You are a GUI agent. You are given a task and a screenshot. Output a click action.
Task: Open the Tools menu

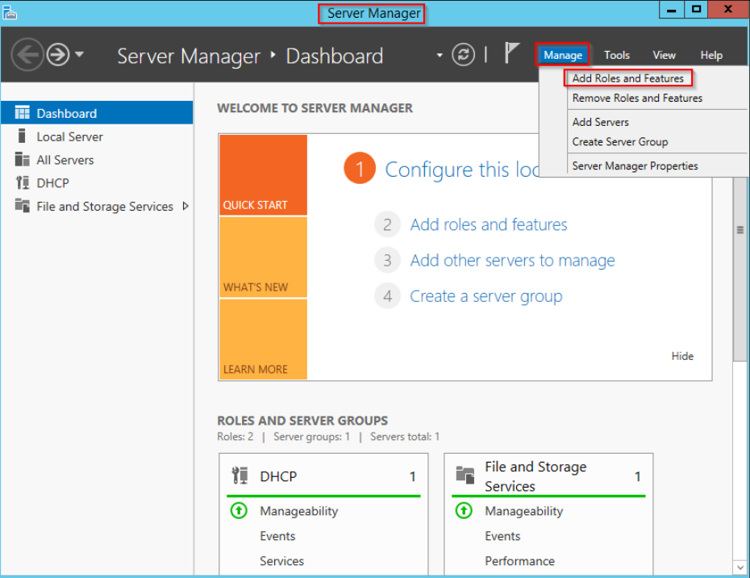(617, 55)
